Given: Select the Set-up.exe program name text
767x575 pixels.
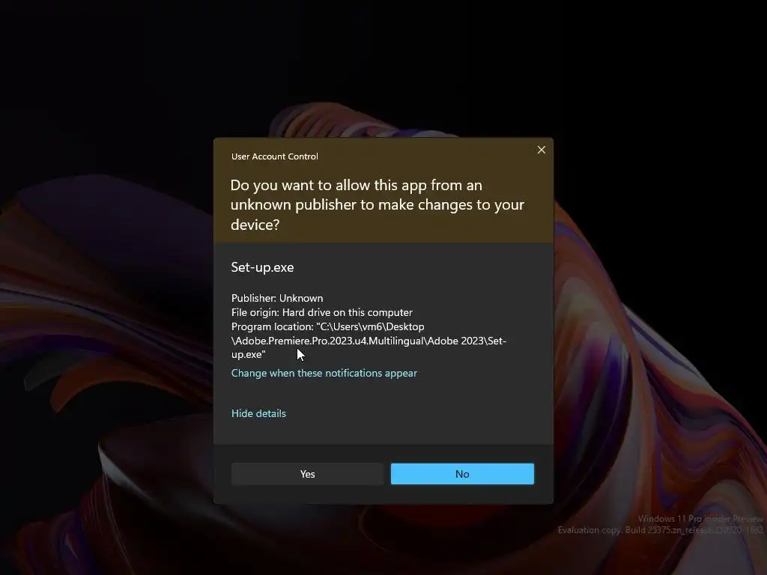Looking at the screenshot, I should pos(262,267).
